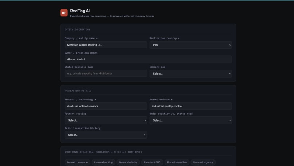Select the Name similarity indicator chip
Screen dimensions: 294x166
point(128,162)
